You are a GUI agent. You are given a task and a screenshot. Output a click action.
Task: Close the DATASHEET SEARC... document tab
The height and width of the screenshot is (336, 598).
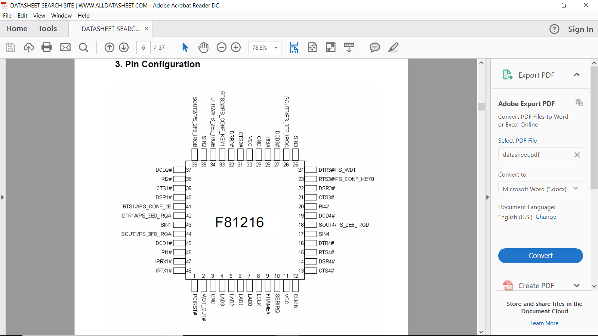[x=147, y=28]
